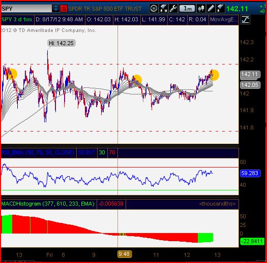267x263 pixels.
Task: Open the studies flask icon with arrow
Action: click(x=163, y=9)
